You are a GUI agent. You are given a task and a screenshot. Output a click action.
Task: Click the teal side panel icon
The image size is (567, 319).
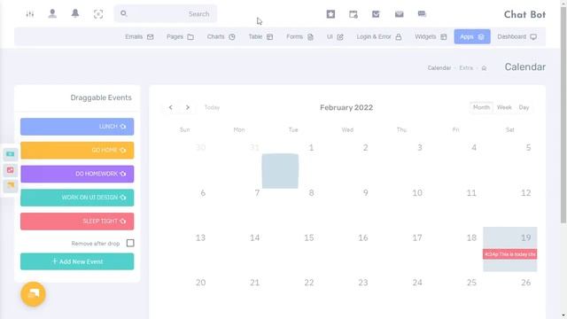point(11,154)
